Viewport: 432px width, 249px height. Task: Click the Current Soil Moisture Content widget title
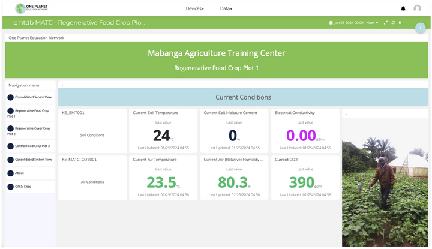[230, 113]
